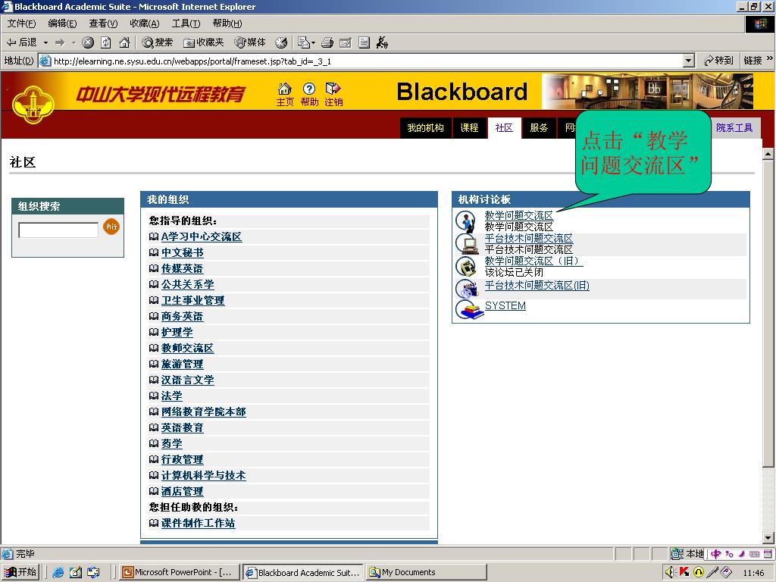Open the 搜索 search toolbar button
The image size is (776, 582).
158,42
